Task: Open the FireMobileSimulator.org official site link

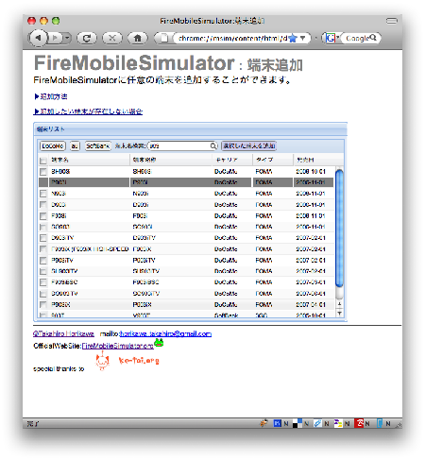Action: click(118, 346)
